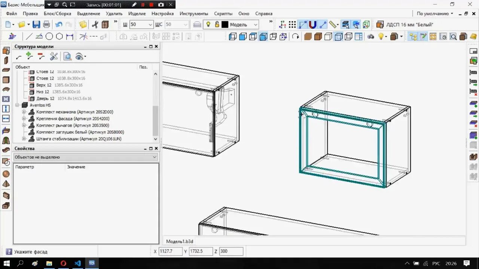Viewport: 479px width, 269px height.
Task: Select Комплект заглушек белый tree item
Action: coord(80,132)
